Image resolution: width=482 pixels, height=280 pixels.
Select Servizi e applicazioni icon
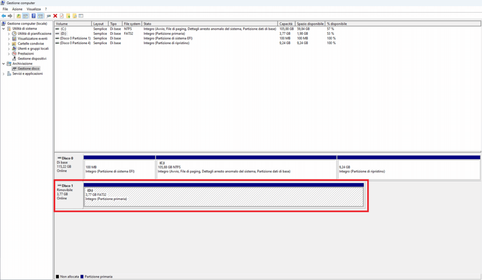coord(9,74)
